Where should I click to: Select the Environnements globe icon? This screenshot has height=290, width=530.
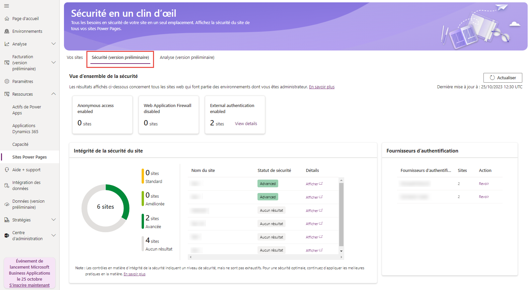point(7,31)
